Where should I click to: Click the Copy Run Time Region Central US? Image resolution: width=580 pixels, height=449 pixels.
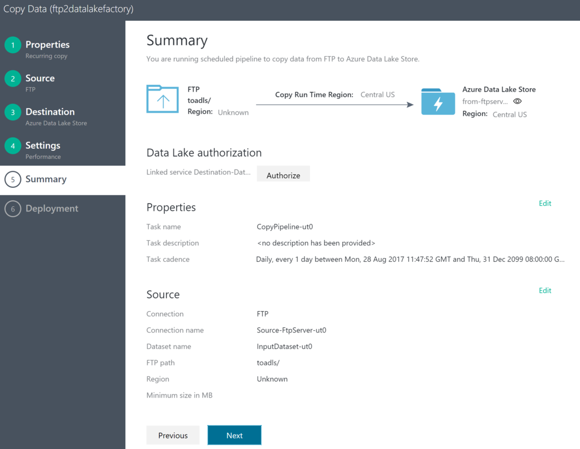click(x=378, y=94)
